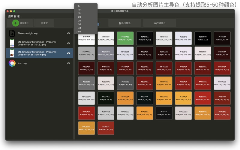Select the orange #F0960A color swatch
Viewport: 240px width, 150px height.
click(164, 83)
